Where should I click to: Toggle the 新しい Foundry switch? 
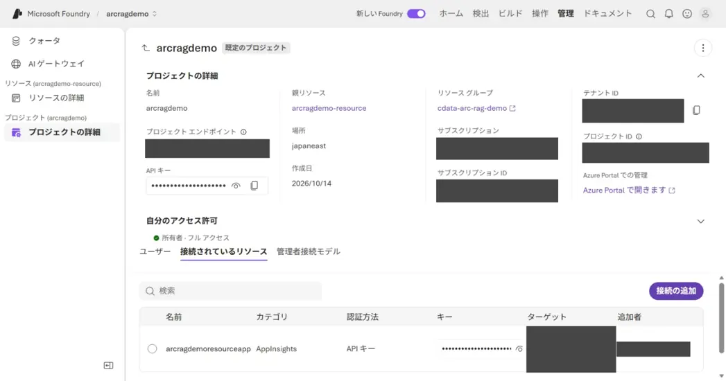[x=416, y=13]
